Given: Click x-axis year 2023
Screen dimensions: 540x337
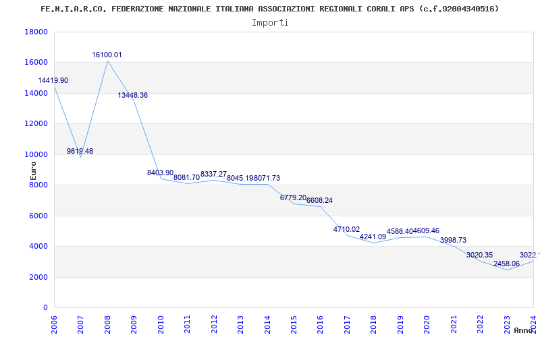Looking at the screenshot, I should click(507, 325).
